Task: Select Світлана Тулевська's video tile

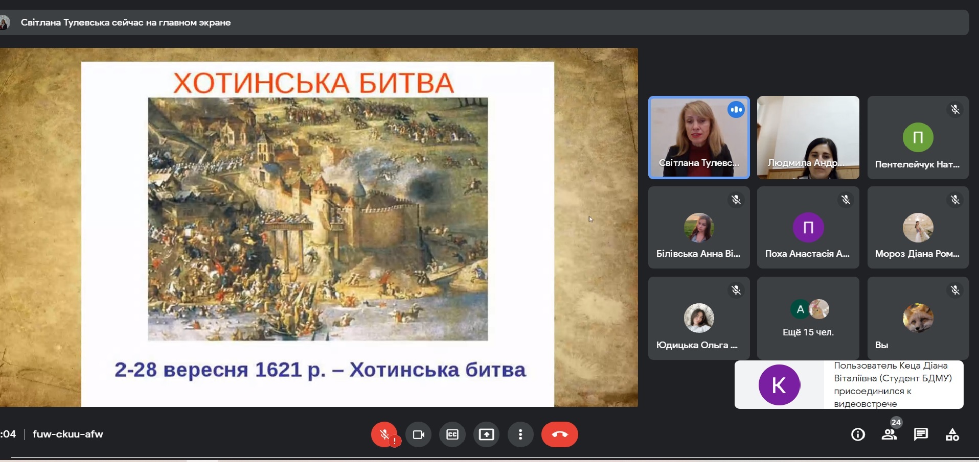Action: click(x=698, y=137)
